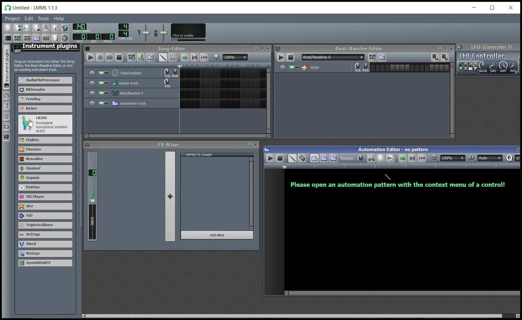
Task: Click the master pitch slider in main toolbar
Action: 163,33
